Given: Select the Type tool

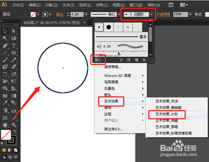Looking at the screenshot, I should tap(14, 46).
